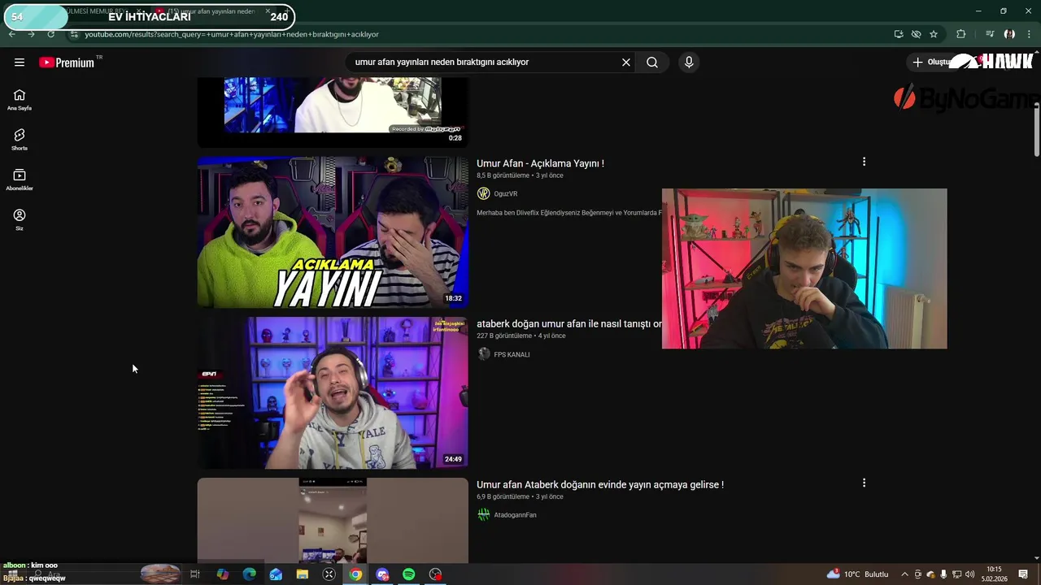Open the Siz profile section
Screen dimensions: 1041x585
click(x=20, y=219)
